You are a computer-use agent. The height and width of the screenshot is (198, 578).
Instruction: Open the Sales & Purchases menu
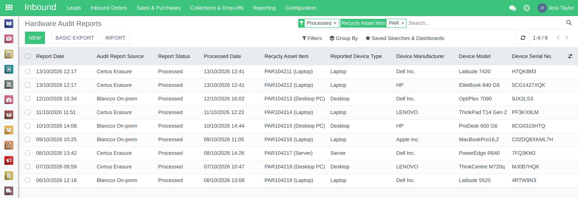coord(159,8)
